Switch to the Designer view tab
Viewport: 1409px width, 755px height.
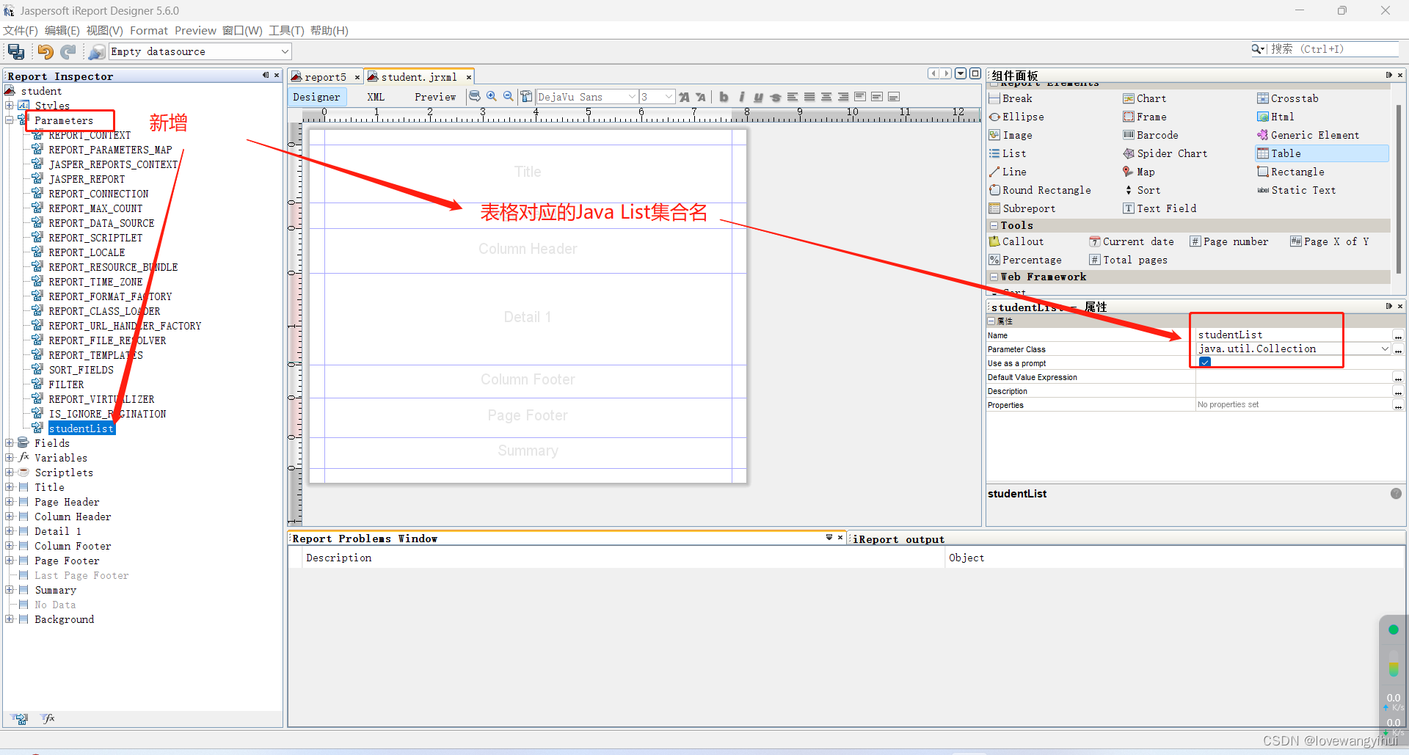click(316, 97)
